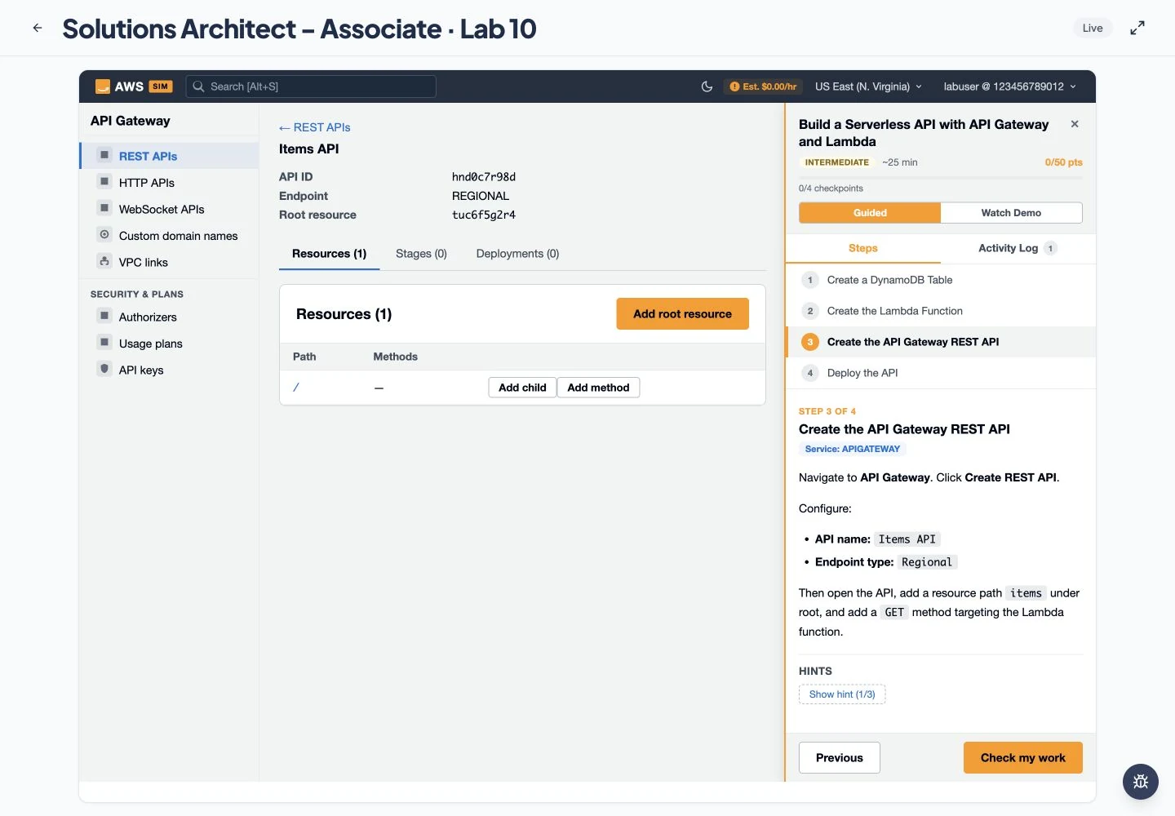The width and height of the screenshot is (1175, 816).
Task: Select step 1 Create a DynamoDB Table
Action: (x=940, y=280)
